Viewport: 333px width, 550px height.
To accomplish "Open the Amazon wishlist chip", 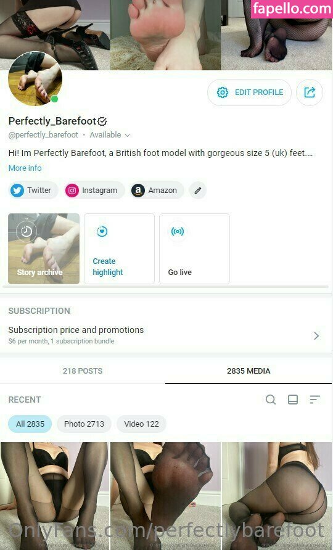I will point(157,190).
